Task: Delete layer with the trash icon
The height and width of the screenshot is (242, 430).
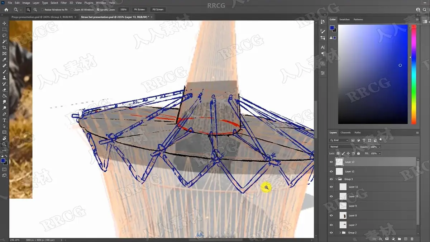Action: 412,239
